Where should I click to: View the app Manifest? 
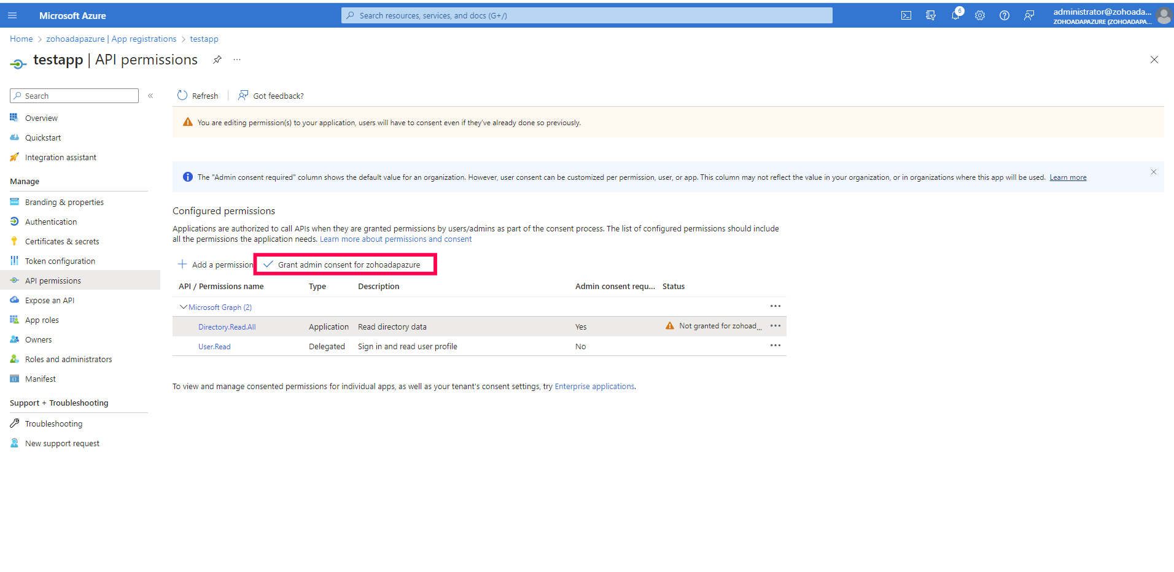coord(39,378)
